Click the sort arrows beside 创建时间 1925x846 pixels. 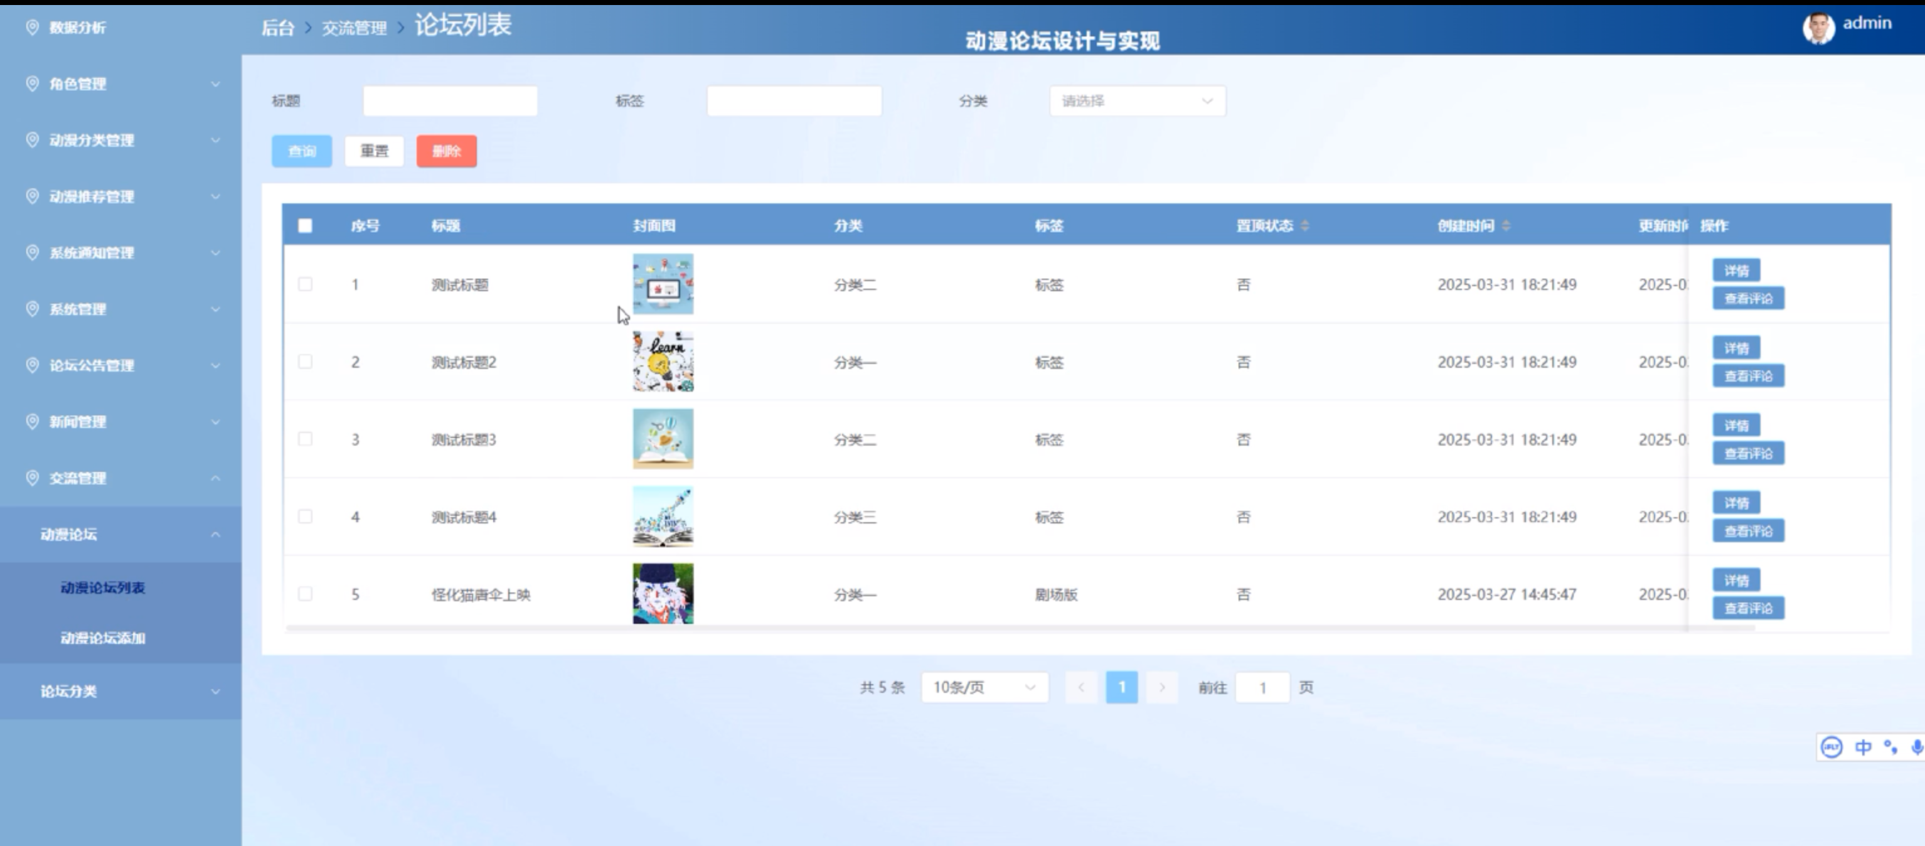pyautogui.click(x=1506, y=226)
